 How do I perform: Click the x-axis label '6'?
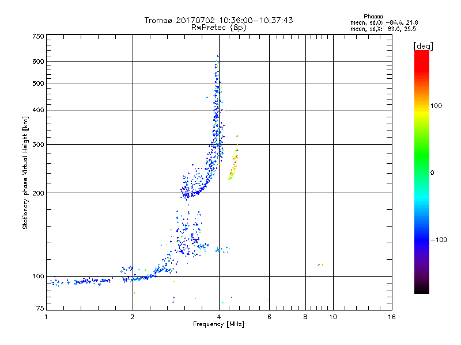tap(269, 317)
